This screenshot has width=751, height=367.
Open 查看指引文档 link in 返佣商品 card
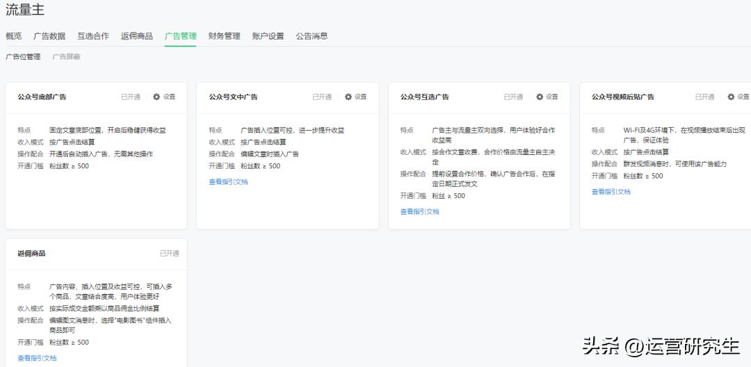[x=38, y=358]
